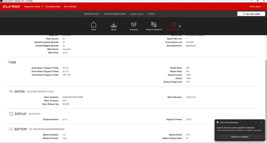
Task: Click Marcare și partajare button
Action: coord(240,137)
